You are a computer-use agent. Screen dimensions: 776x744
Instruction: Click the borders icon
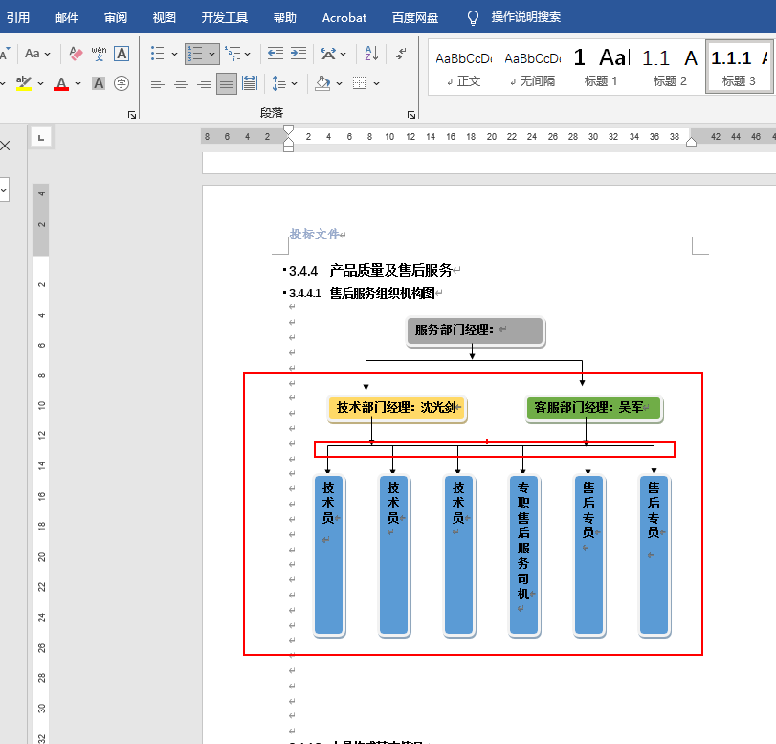[360, 83]
